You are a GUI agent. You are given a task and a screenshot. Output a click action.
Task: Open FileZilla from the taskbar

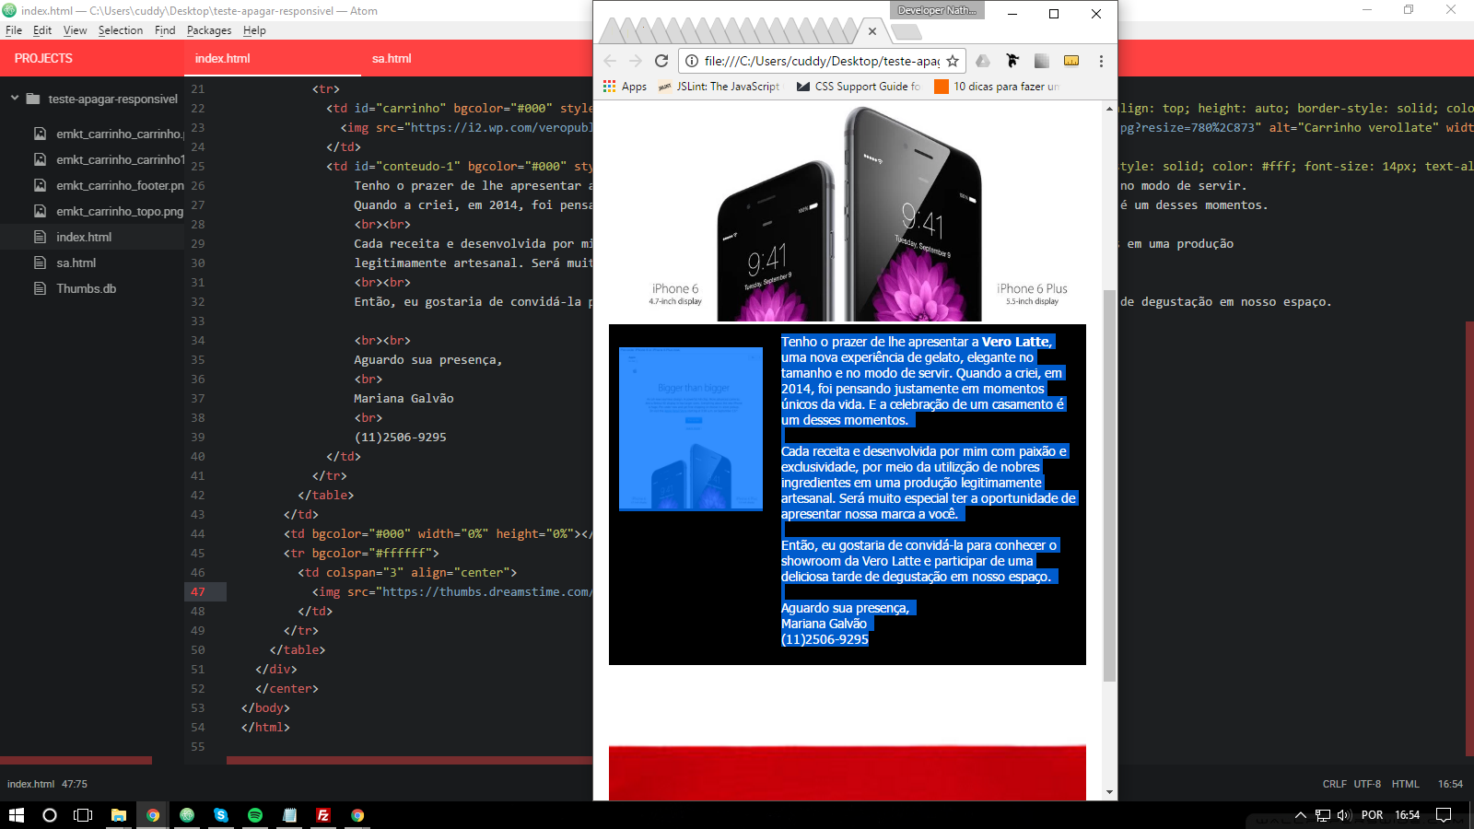click(323, 815)
